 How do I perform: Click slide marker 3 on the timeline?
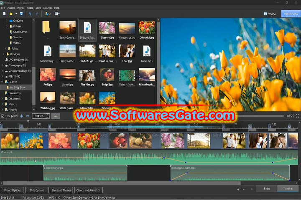49,127
